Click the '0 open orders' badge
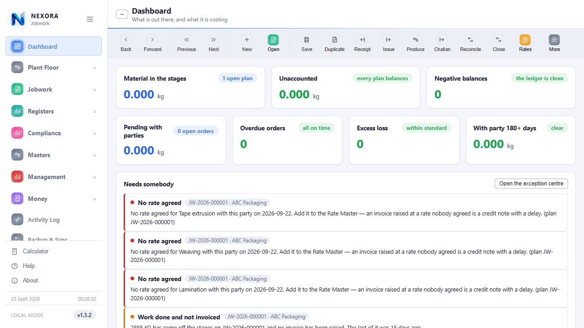 pos(196,131)
